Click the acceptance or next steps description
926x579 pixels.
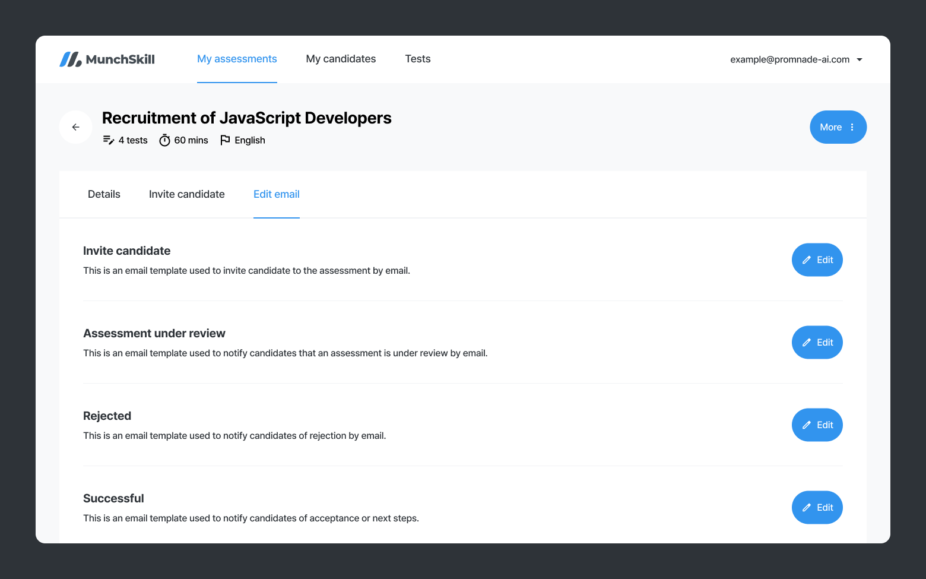click(x=251, y=518)
